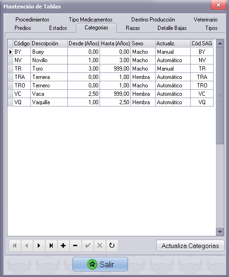Image resolution: width=229 pixels, height=277 pixels.
Task: Click 3,00 Hasta cell in Novillo row
Action: click(x=115, y=60)
